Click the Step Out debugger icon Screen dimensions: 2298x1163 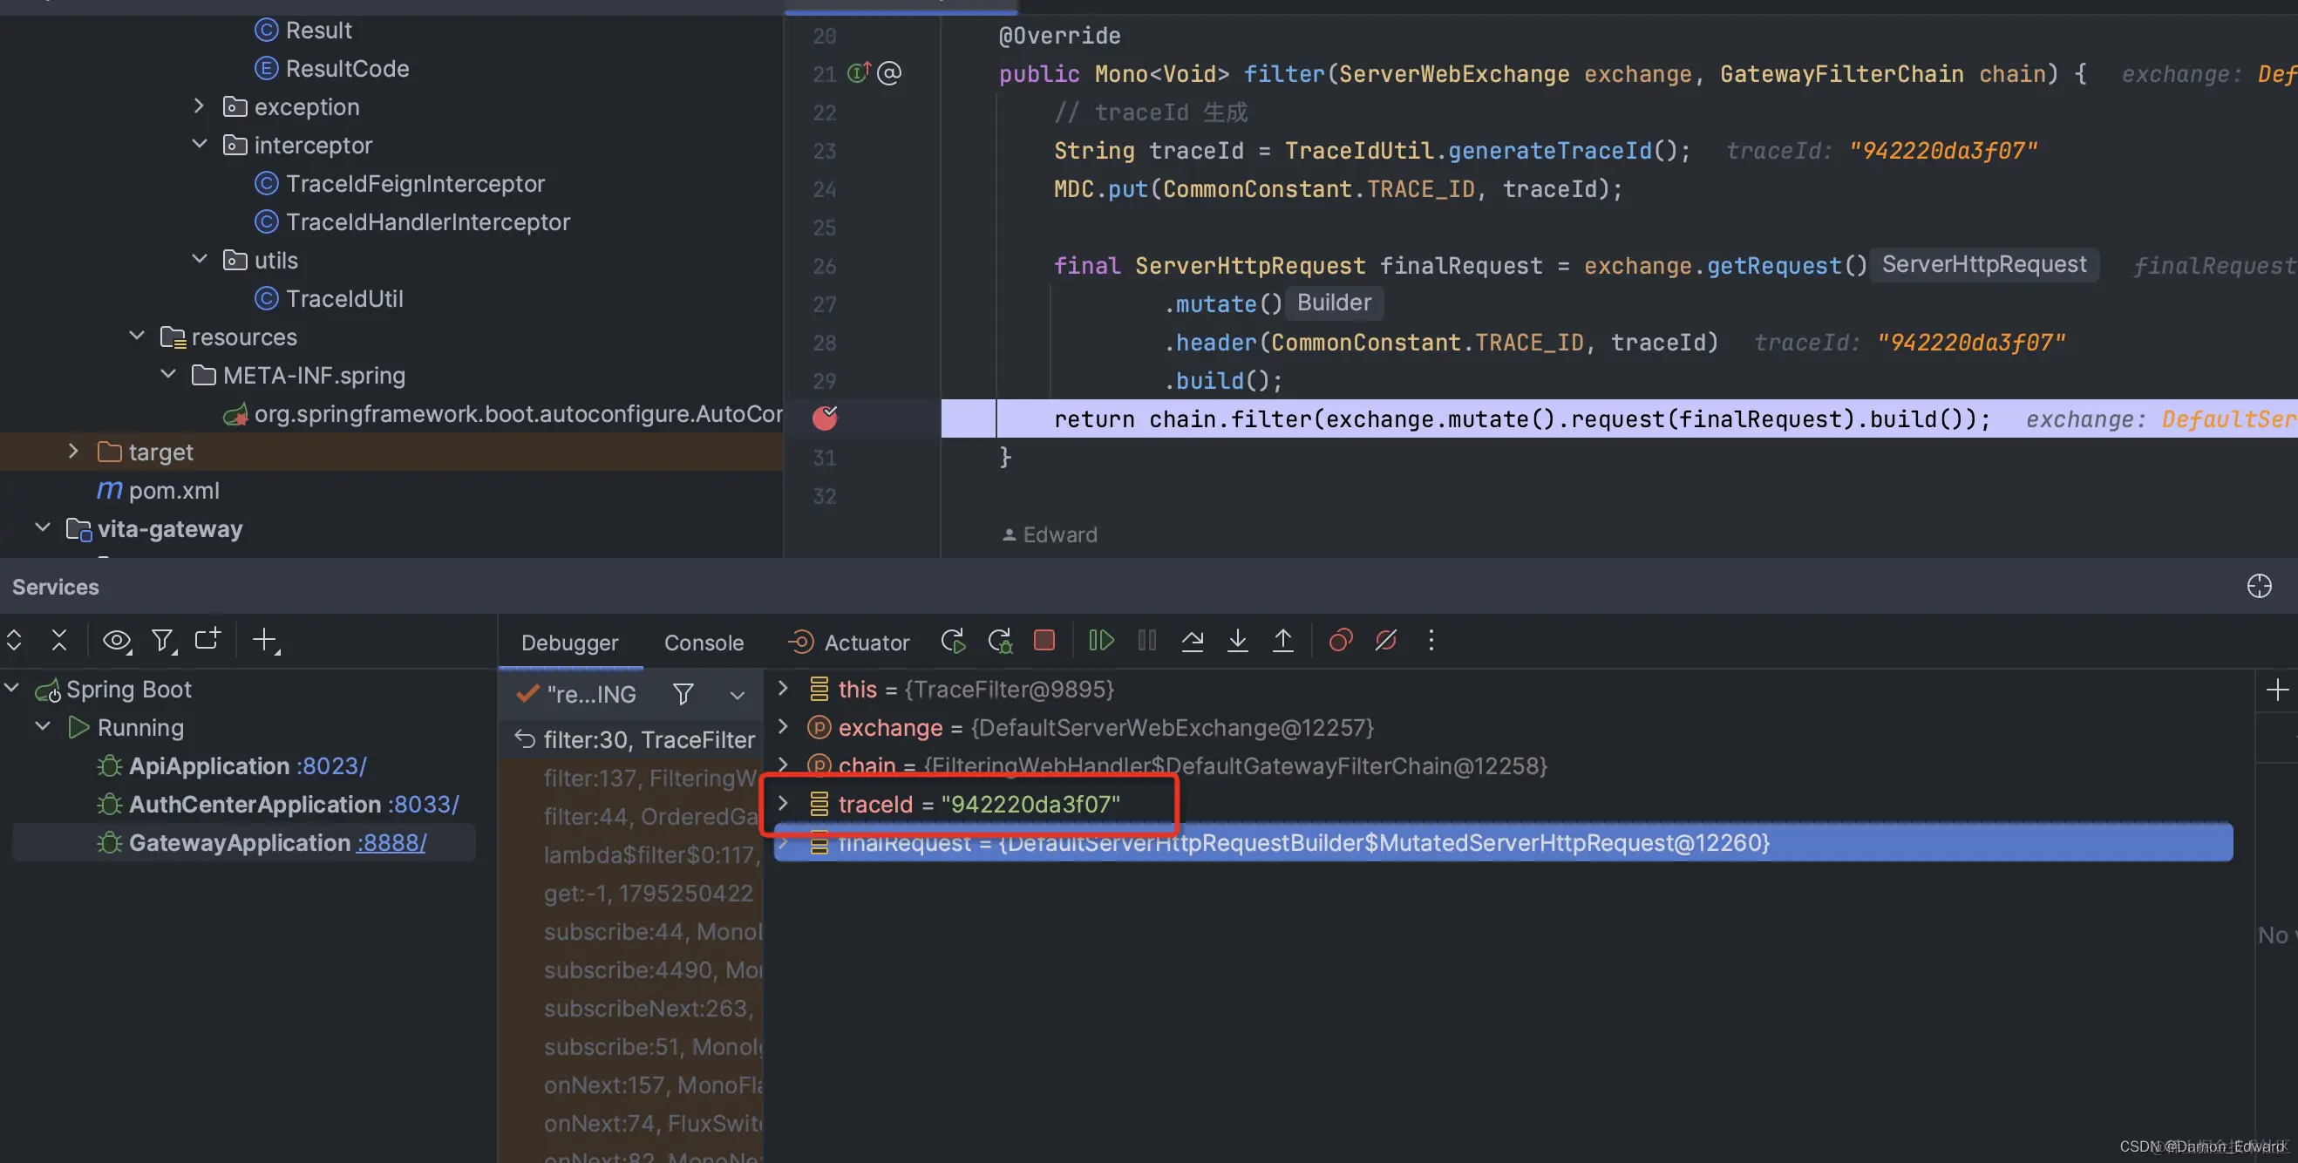coord(1282,641)
